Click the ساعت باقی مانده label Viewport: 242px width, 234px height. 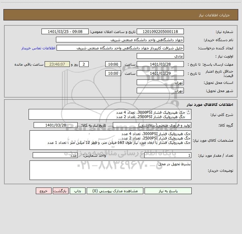click(x=29, y=64)
